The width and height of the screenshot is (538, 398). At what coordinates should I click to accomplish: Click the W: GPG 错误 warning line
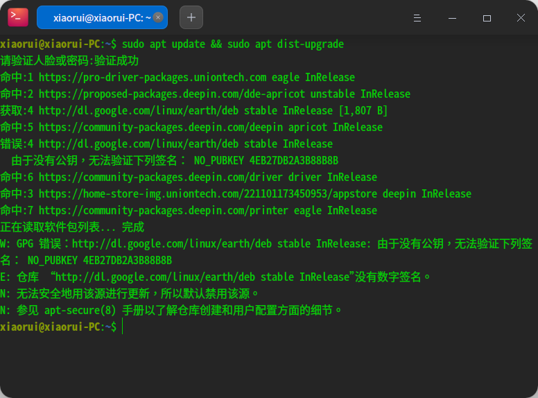266,252
